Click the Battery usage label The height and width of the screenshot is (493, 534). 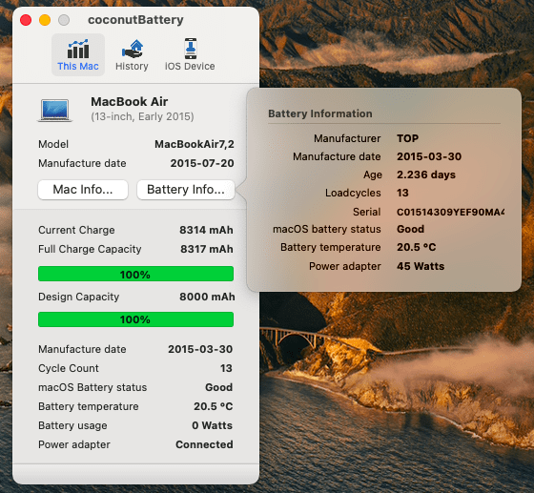[x=72, y=425]
